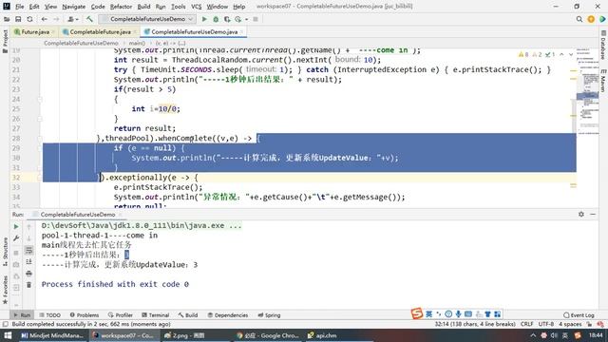
Task: Toggle Sogou English/Chinese mode button
Action: [428, 314]
